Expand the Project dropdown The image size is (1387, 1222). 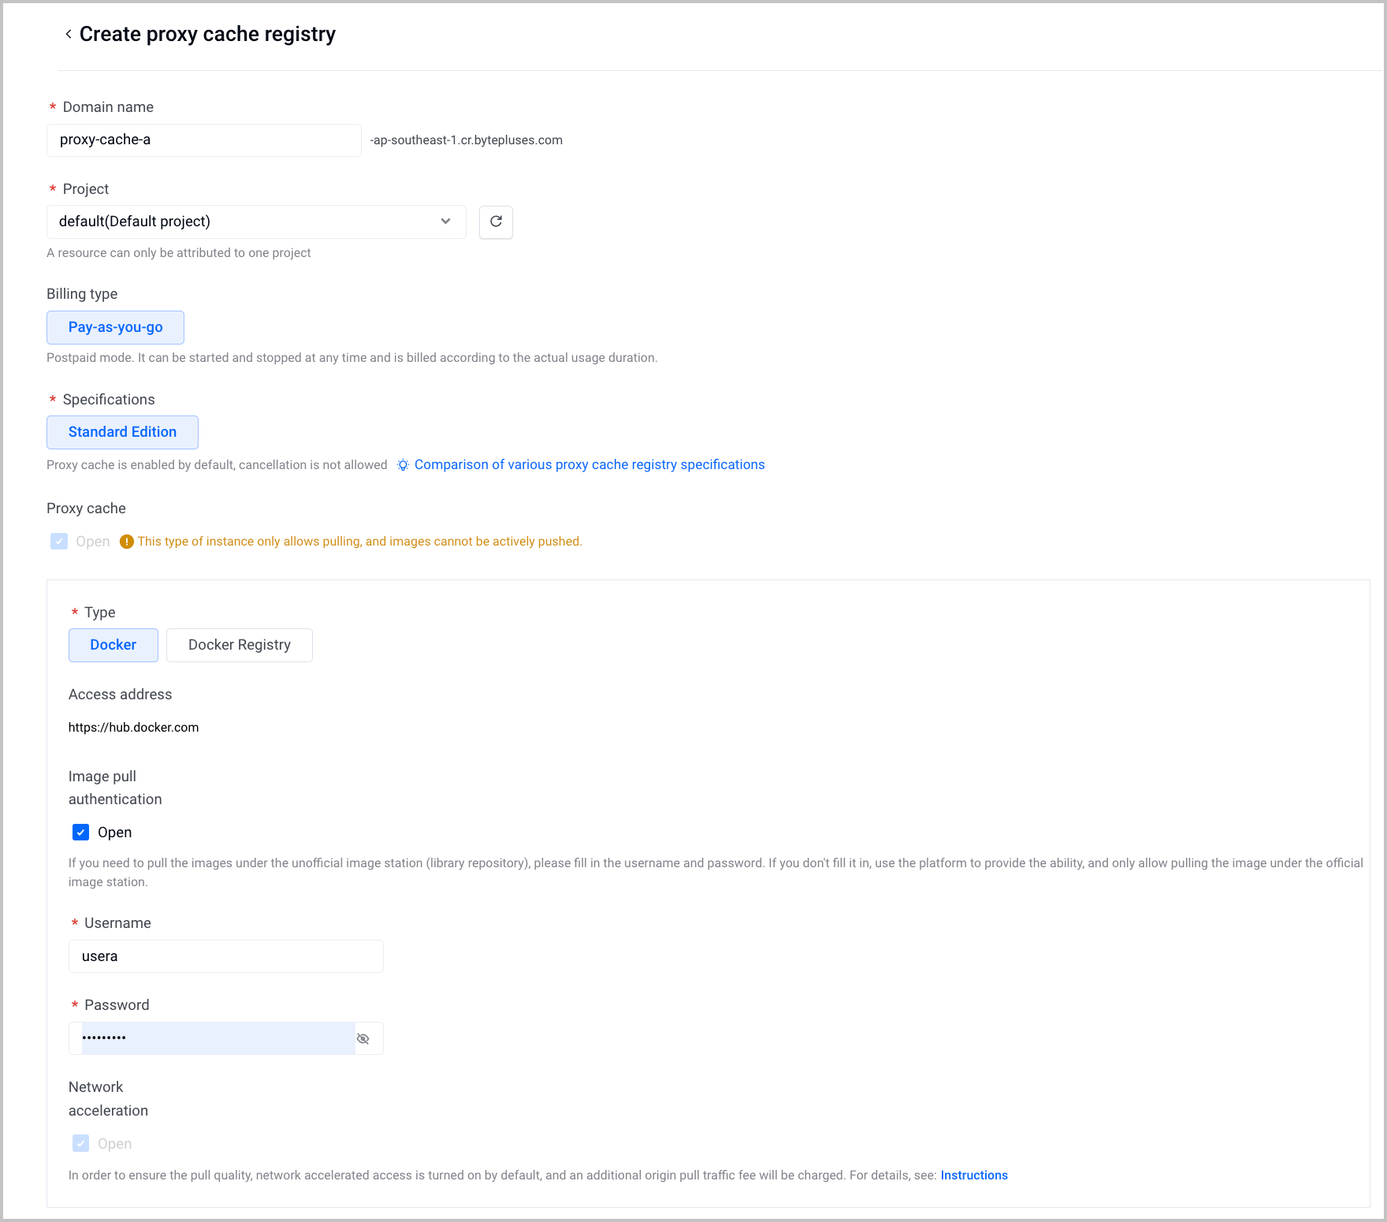[x=257, y=222]
